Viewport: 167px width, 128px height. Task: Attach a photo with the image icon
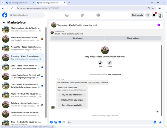pos(55,122)
